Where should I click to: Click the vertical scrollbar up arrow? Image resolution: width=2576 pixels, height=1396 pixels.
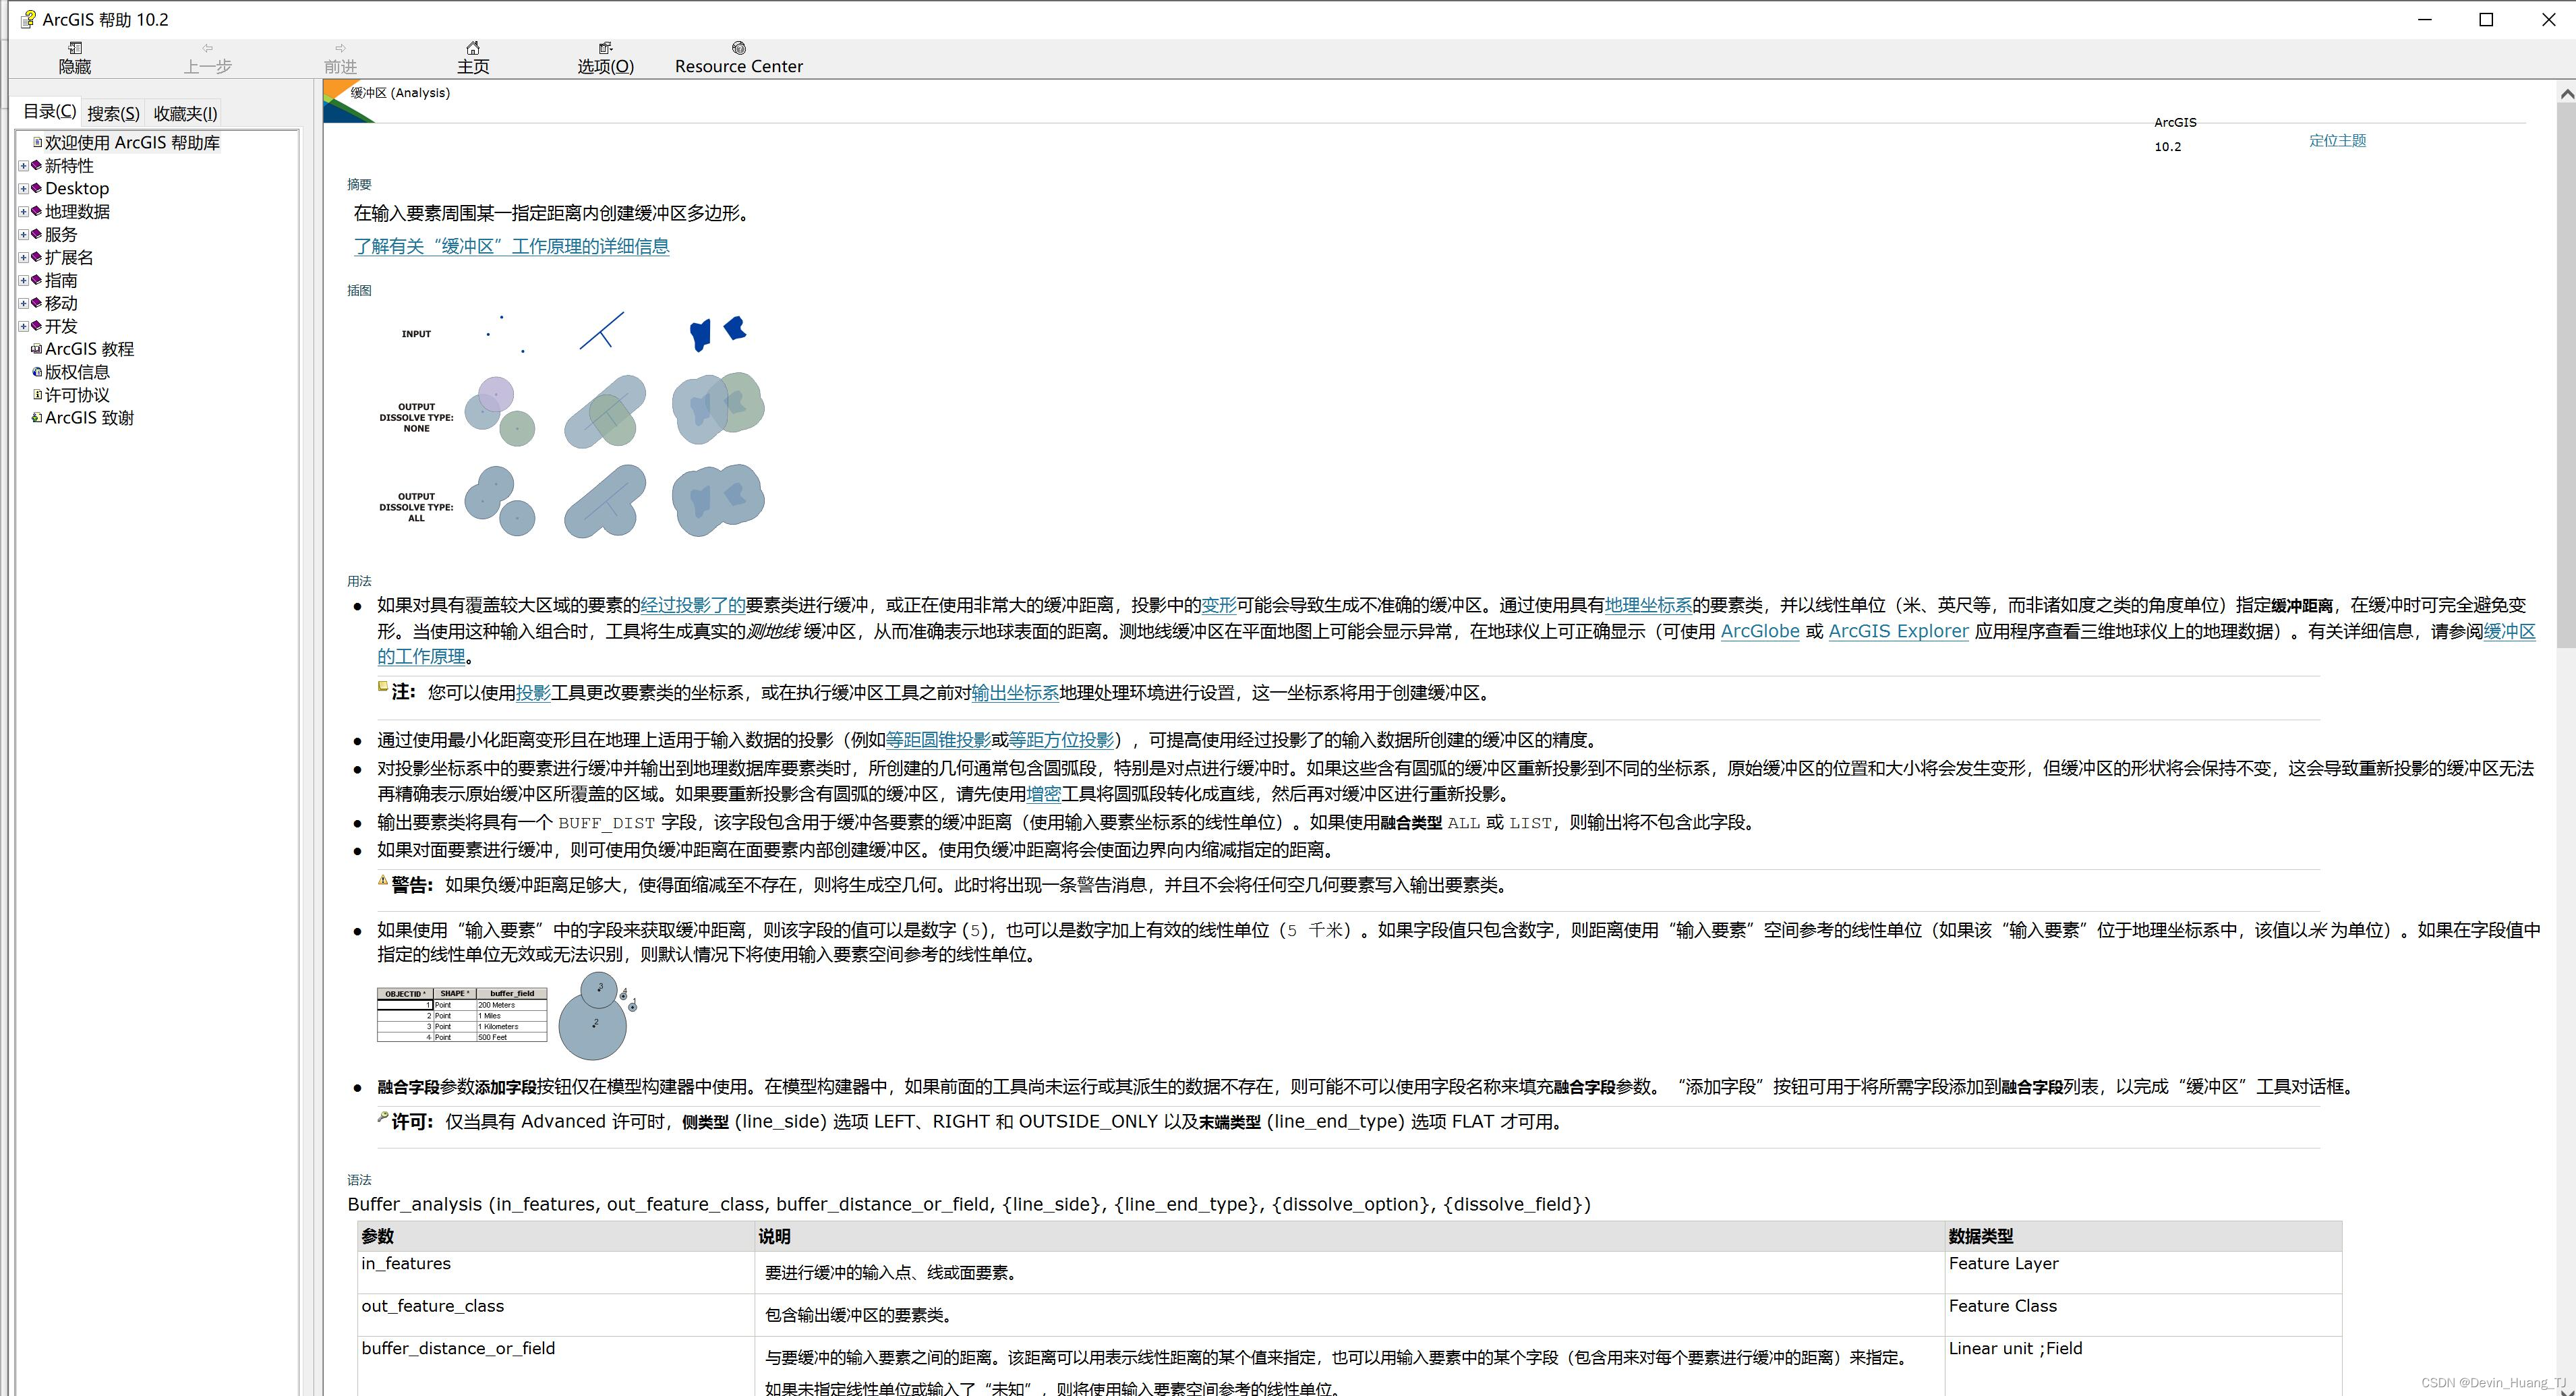(2566, 93)
